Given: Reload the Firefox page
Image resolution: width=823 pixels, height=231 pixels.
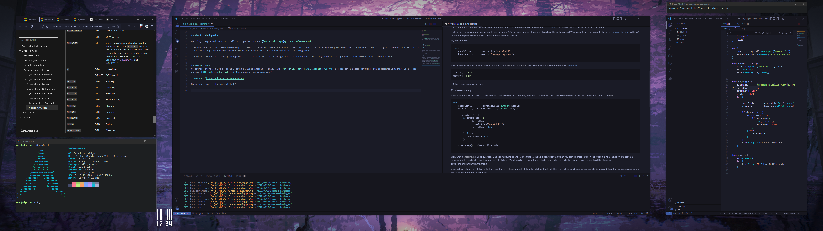Looking at the screenshot, I should 32,26.
